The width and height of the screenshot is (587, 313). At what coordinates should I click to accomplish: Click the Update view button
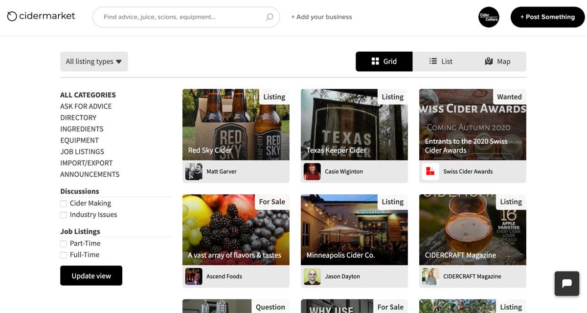(x=91, y=275)
